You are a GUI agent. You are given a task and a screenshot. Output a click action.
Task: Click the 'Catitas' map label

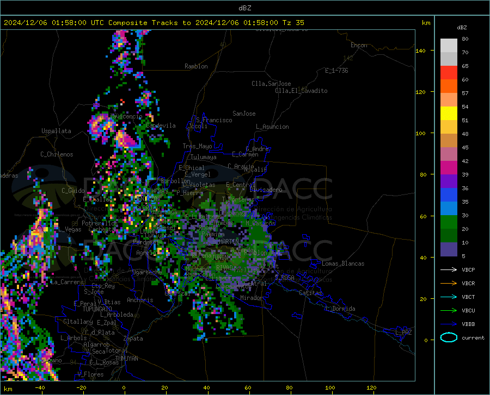tap(311, 293)
